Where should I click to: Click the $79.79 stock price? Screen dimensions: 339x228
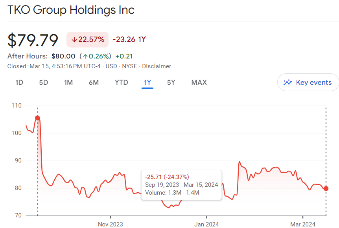point(33,40)
